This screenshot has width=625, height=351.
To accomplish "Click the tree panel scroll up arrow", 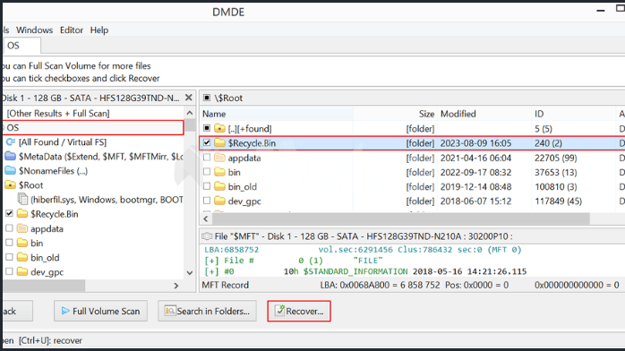I will pyautogui.click(x=190, y=113).
